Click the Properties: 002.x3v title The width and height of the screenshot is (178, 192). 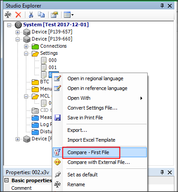coord(27,172)
